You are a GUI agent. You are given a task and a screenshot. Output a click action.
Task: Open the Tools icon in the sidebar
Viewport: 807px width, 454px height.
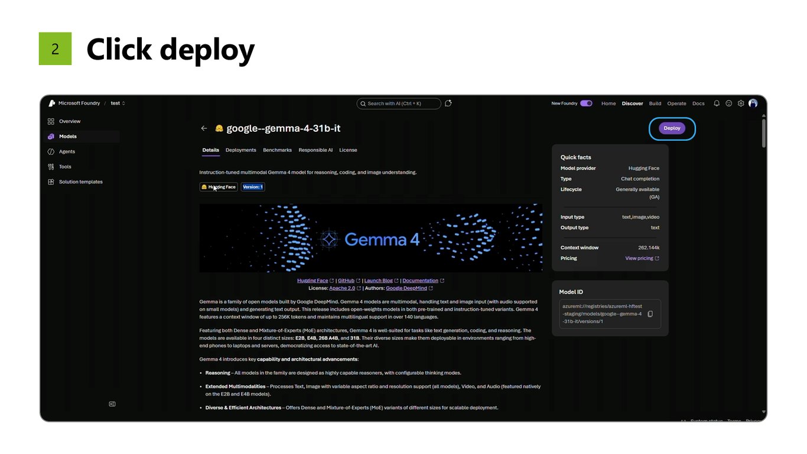click(51, 167)
